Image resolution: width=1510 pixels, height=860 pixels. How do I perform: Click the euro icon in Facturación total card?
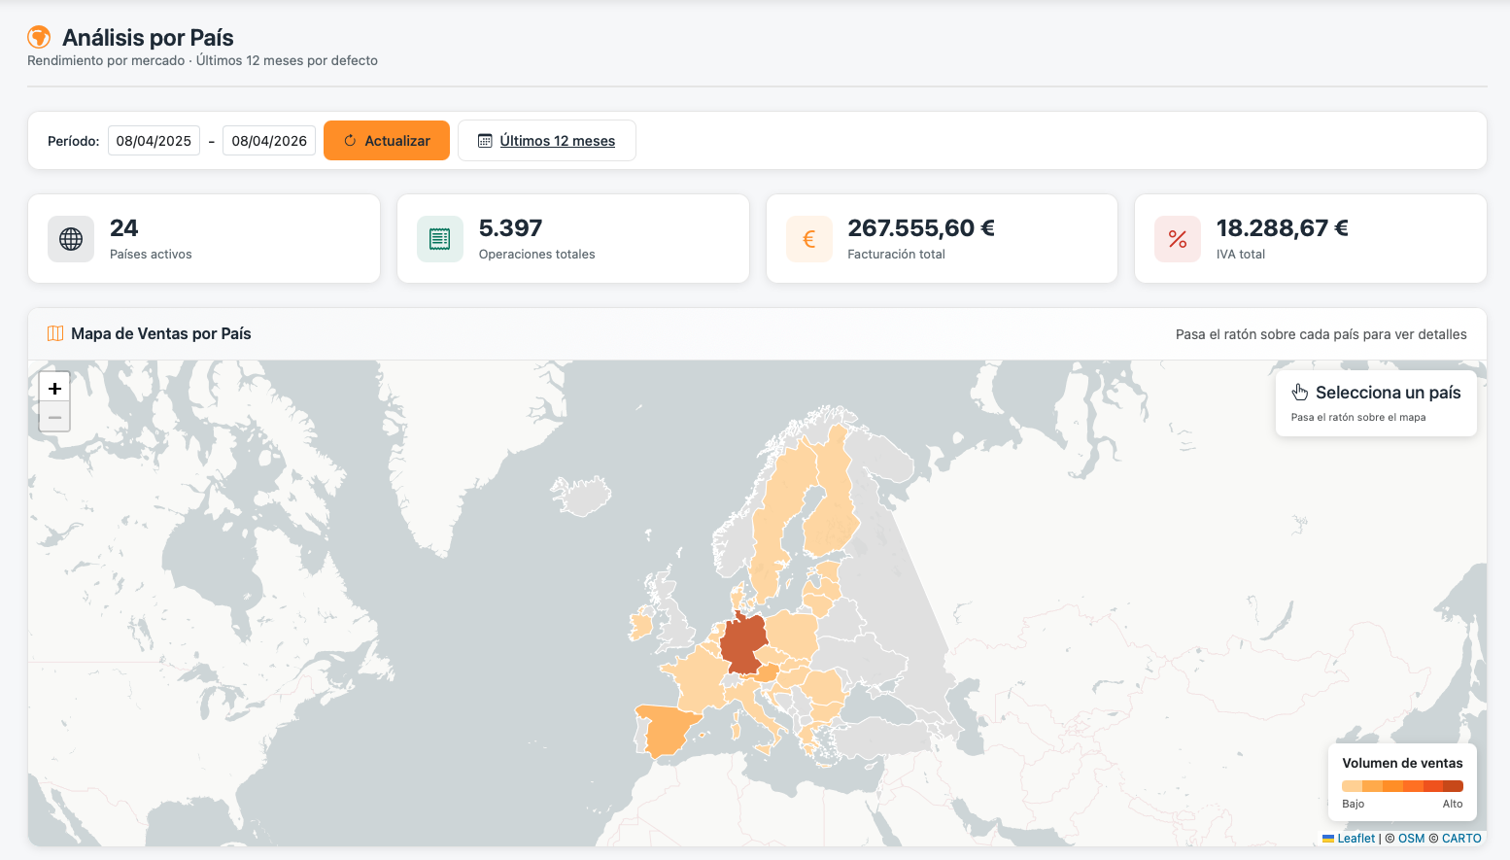pos(808,239)
